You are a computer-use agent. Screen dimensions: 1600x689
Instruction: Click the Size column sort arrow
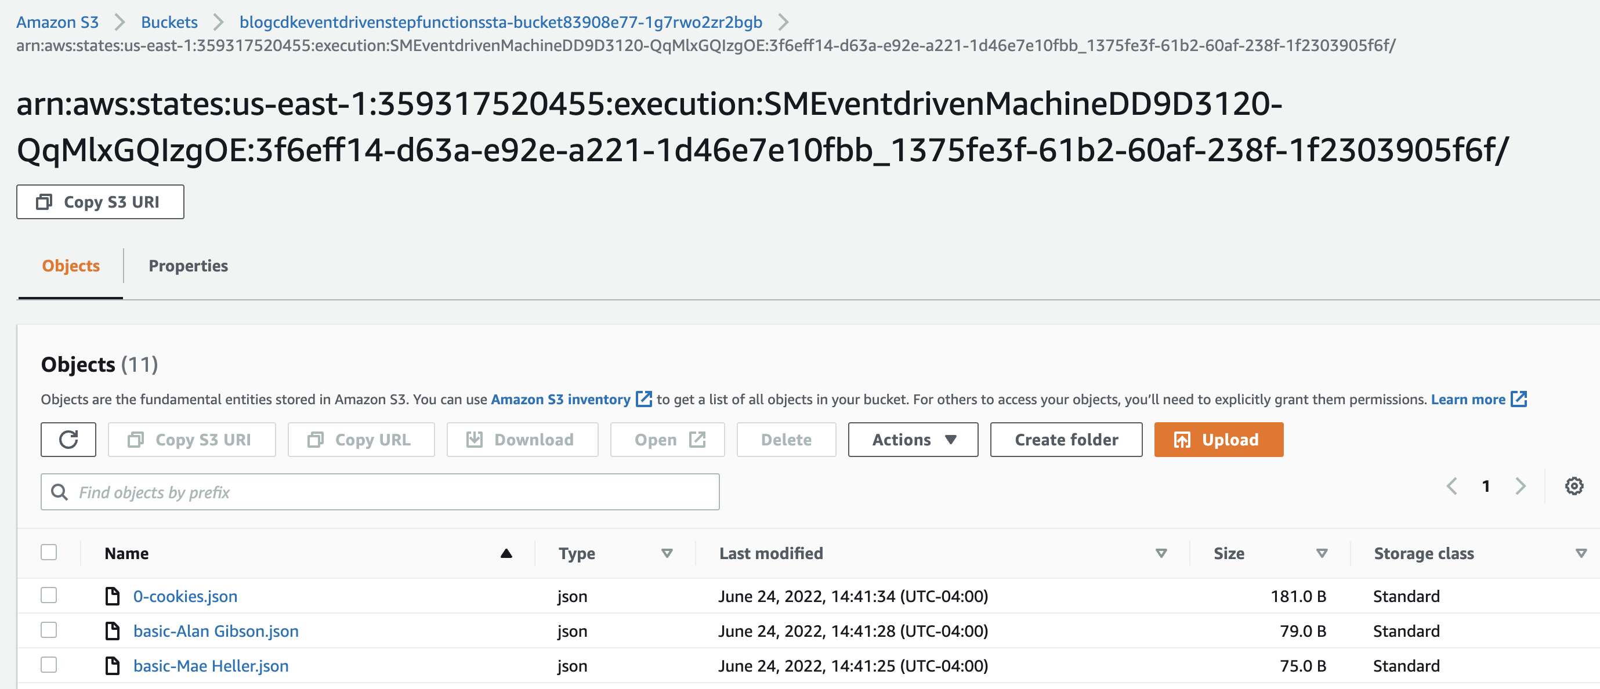[x=1322, y=553]
